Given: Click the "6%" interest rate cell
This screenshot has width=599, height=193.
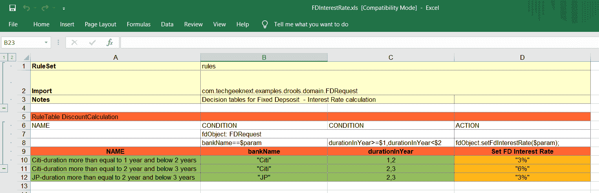Looking at the screenshot, I should click(x=522, y=169).
